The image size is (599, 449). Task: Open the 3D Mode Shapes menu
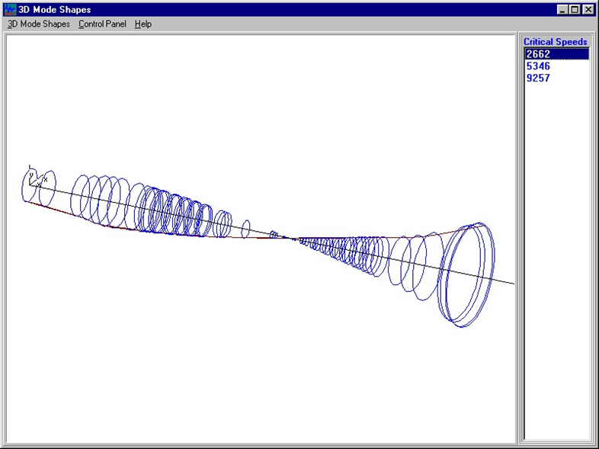coord(39,24)
